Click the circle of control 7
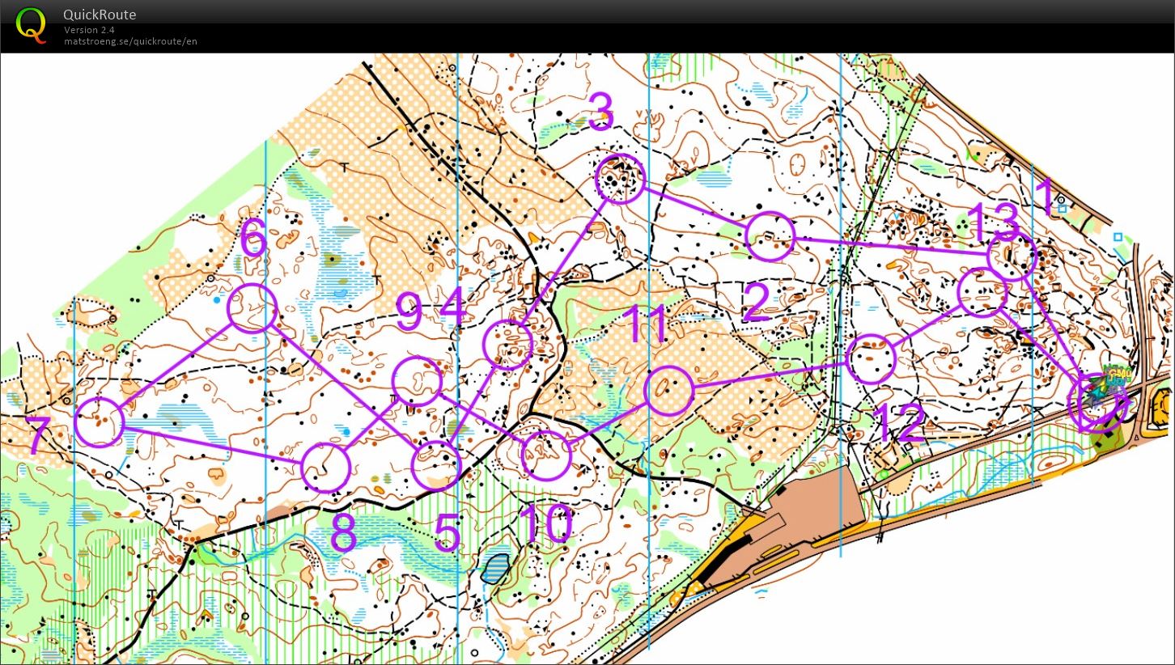Viewport: 1175px width, 665px height. [99, 422]
